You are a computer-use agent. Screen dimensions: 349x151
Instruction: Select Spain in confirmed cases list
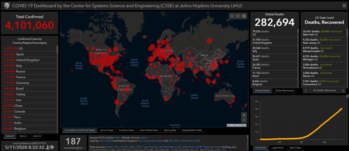pyautogui.click(x=29, y=54)
